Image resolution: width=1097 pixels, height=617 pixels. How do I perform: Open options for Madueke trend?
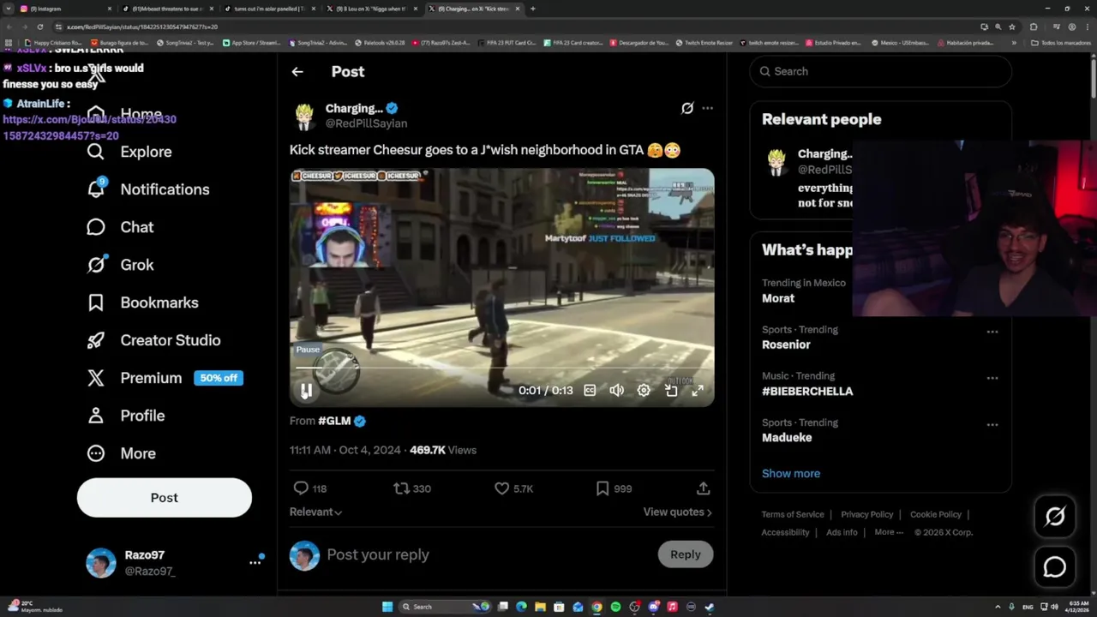point(992,424)
